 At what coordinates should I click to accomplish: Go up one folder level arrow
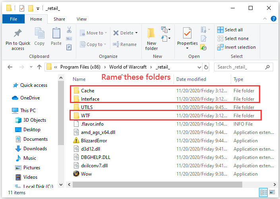pos(39,67)
